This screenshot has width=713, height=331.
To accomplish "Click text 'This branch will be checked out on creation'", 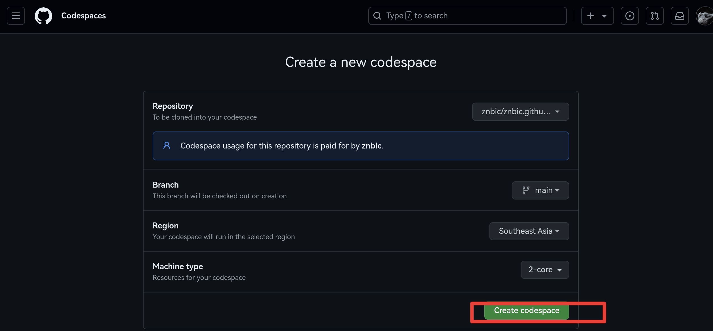I will 220,196.
